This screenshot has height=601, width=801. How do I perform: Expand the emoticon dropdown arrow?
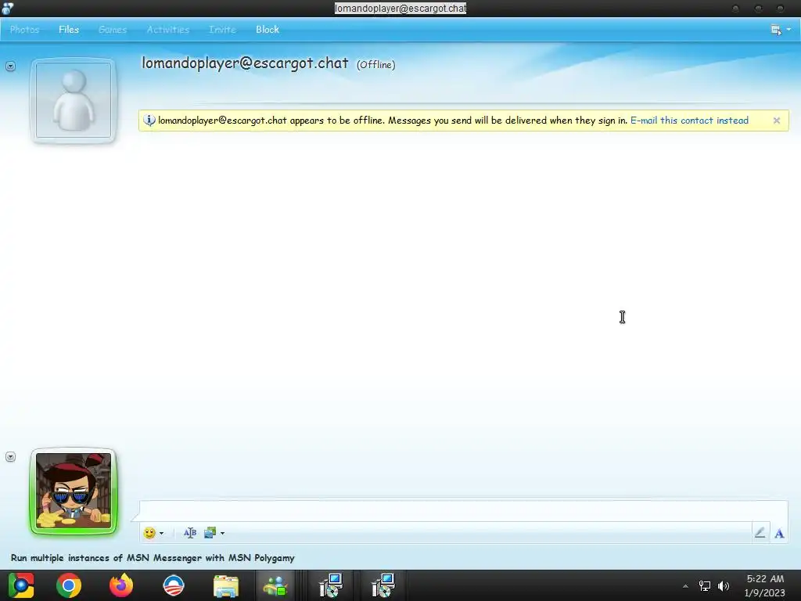click(x=161, y=534)
